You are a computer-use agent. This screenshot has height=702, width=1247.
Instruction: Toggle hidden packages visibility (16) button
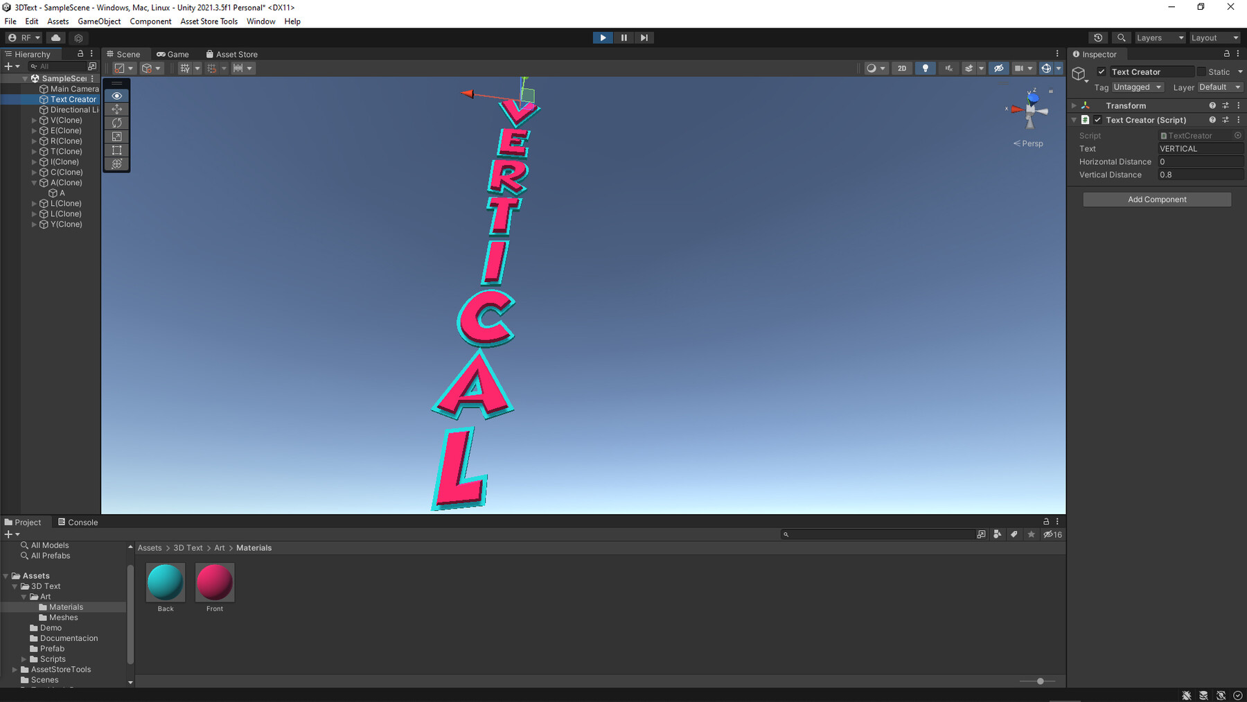[1053, 534]
